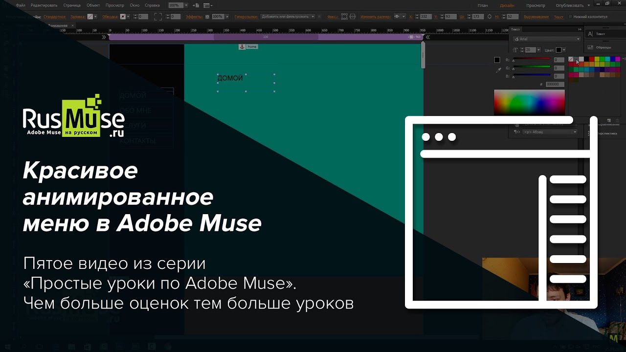The height and width of the screenshot is (352, 626).
Task: Expand the Опубликовать dropdown arrow
Action: 589,5
